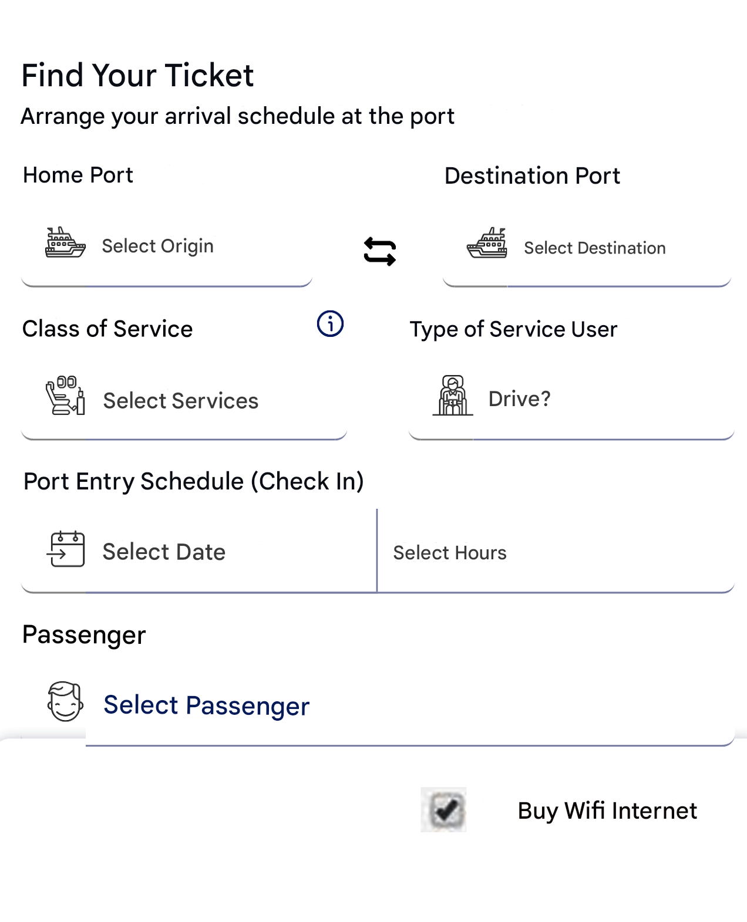Open the Select Destination dropdown

tap(594, 248)
